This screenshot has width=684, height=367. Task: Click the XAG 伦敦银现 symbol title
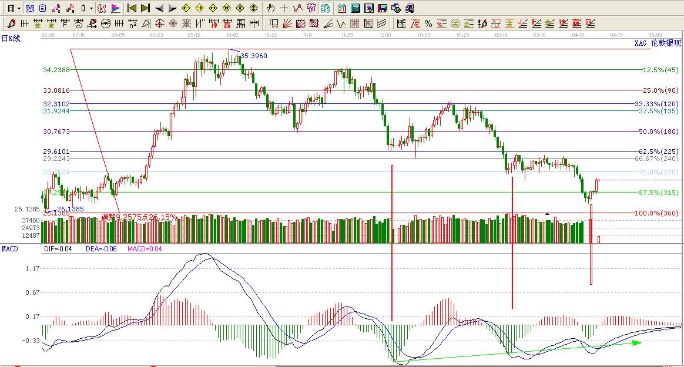coord(658,43)
